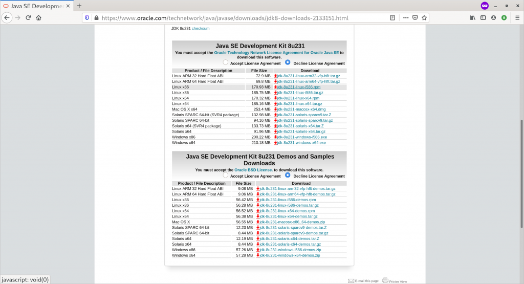524x284 pixels.
Task: Click the '253.4 MB' file size cell
Action: (x=261, y=110)
